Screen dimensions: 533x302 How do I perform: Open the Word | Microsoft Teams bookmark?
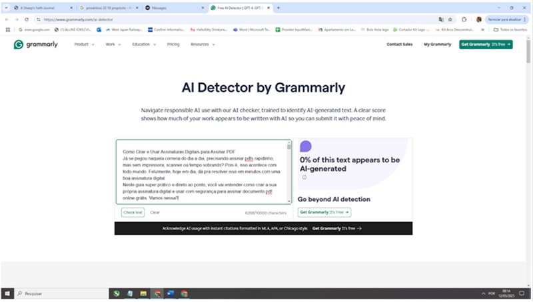[252, 30]
